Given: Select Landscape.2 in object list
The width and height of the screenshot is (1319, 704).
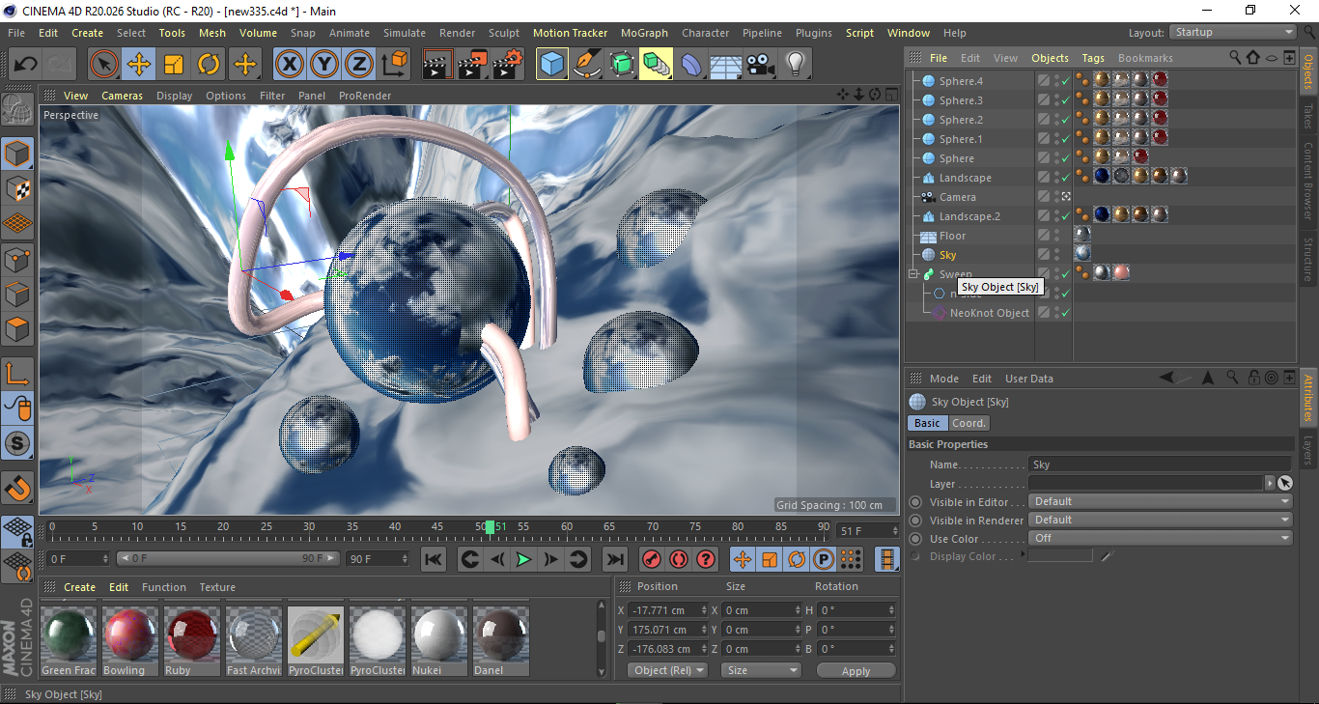Looking at the screenshot, I should coord(969,216).
